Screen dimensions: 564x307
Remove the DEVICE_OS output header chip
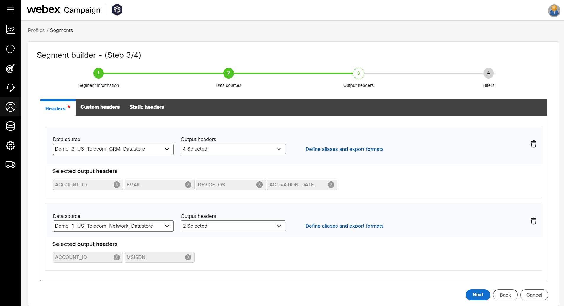(x=259, y=184)
